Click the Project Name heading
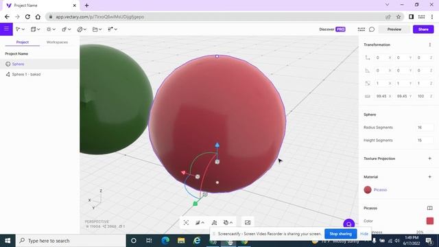 tap(16, 54)
